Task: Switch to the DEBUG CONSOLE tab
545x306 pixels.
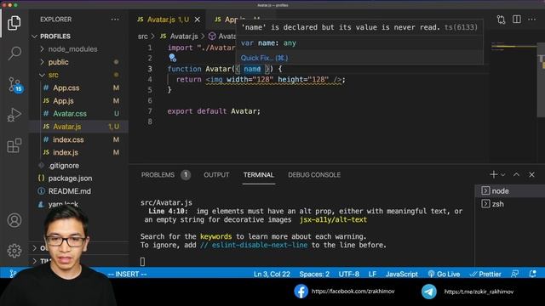Action: tap(314, 175)
